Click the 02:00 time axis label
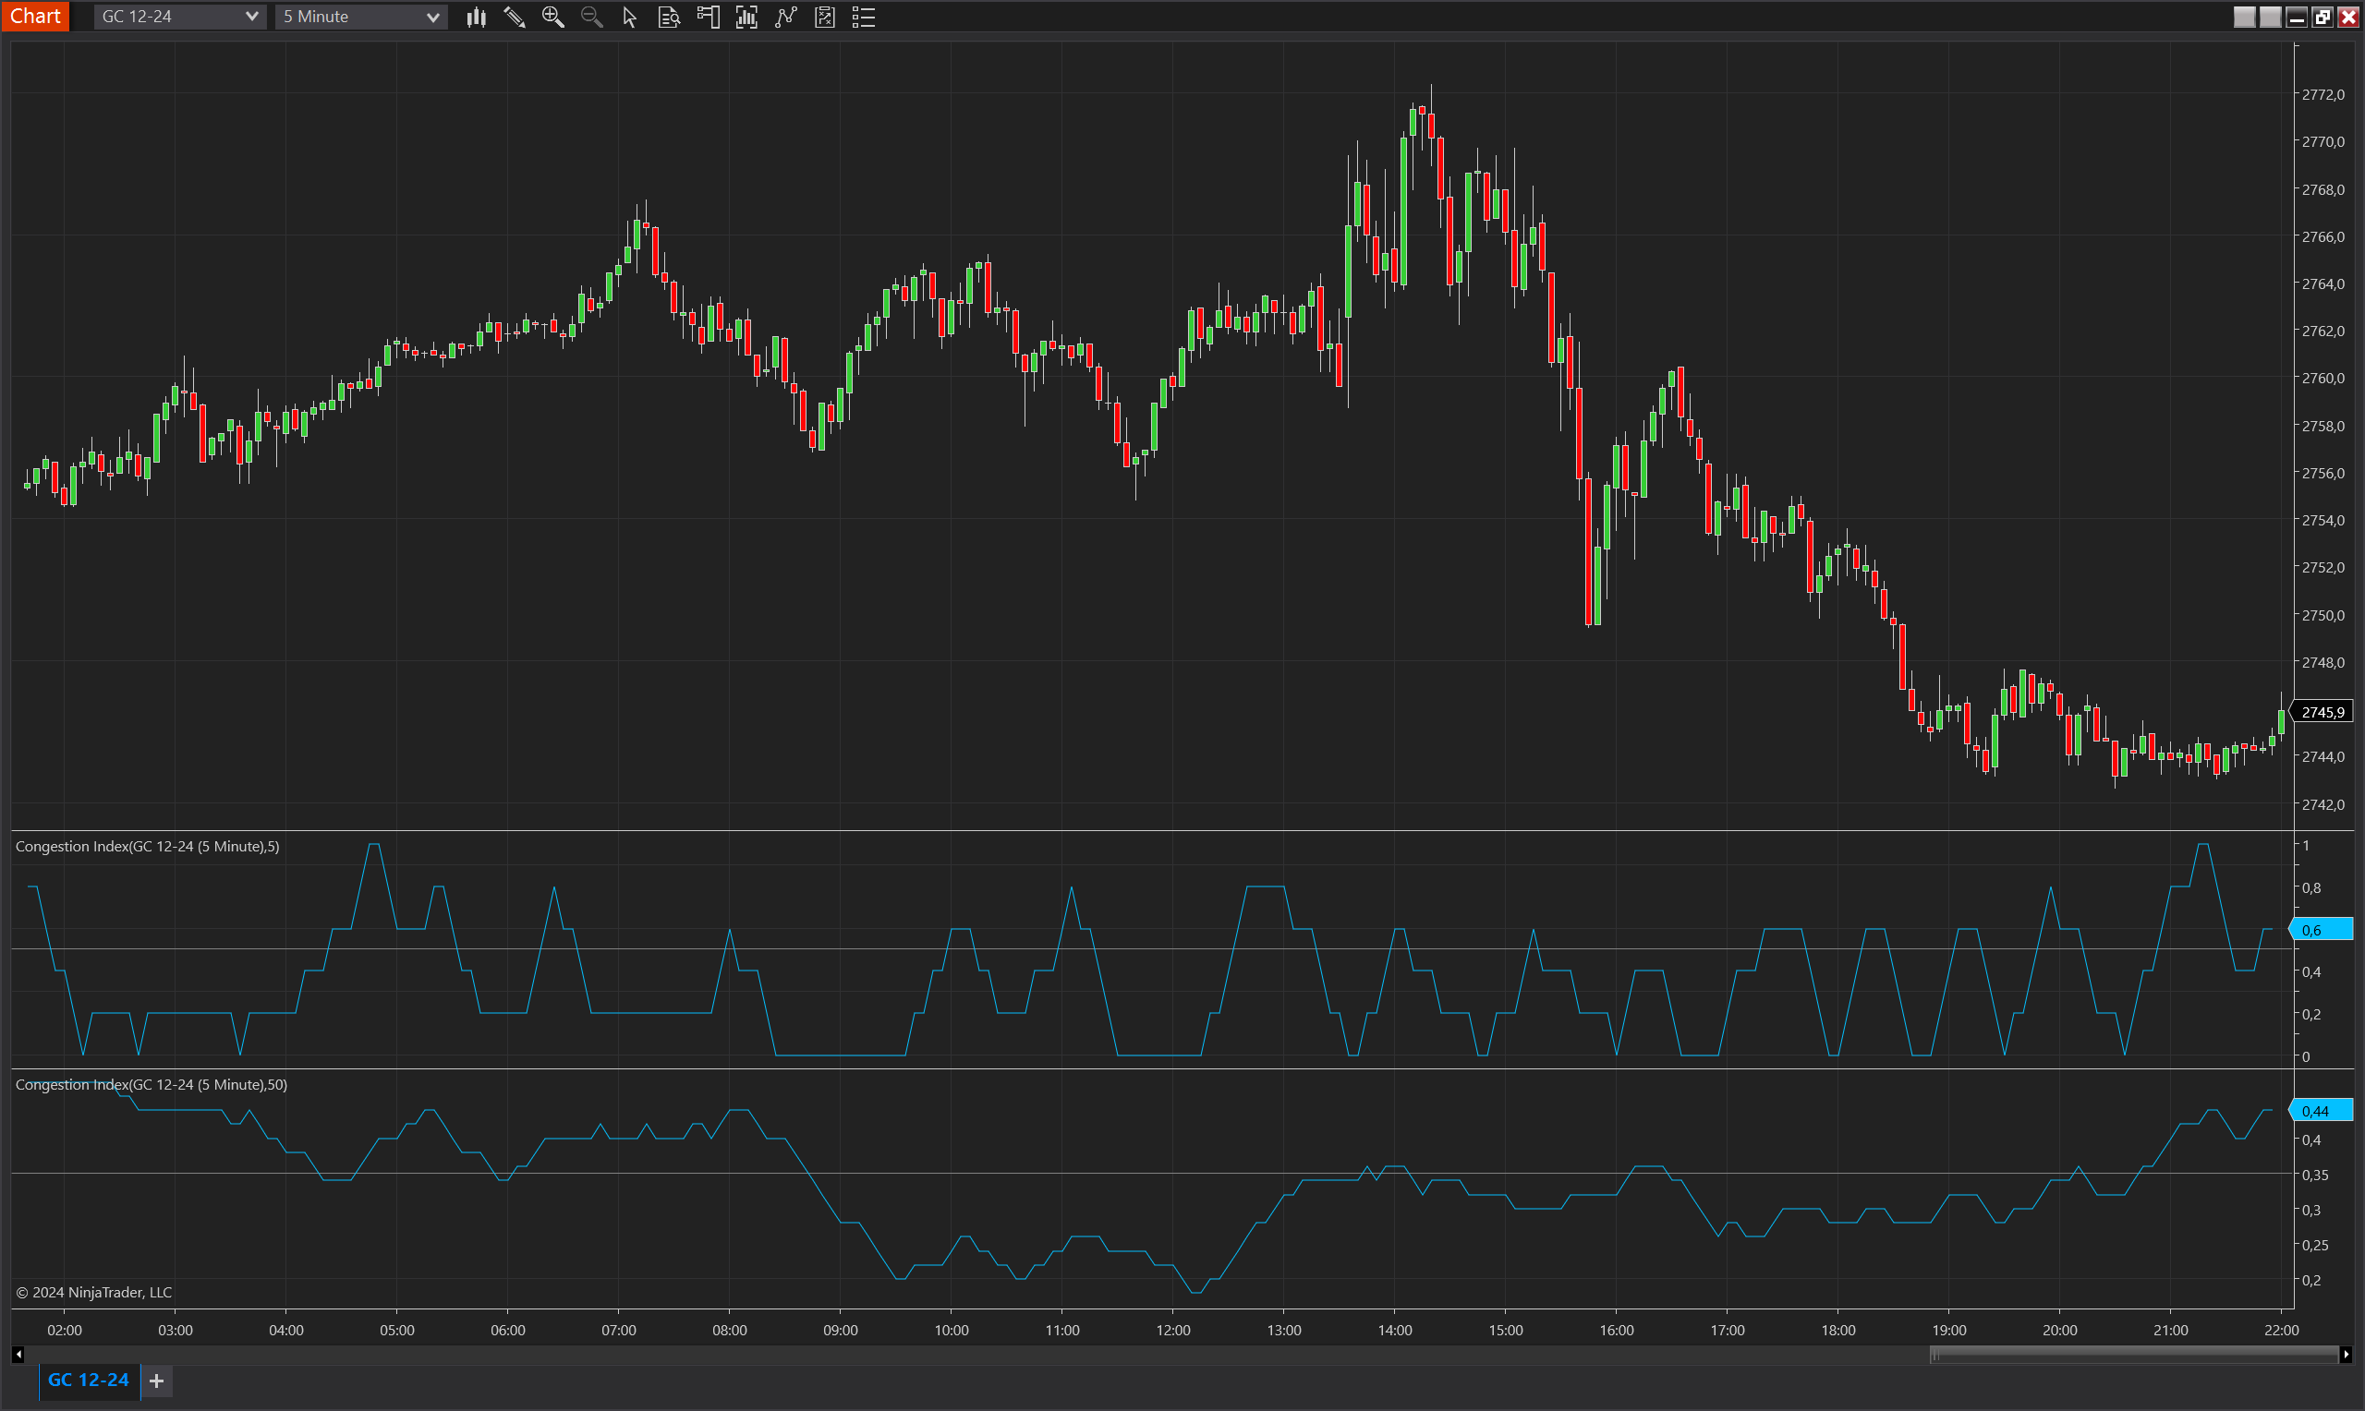 click(65, 1330)
